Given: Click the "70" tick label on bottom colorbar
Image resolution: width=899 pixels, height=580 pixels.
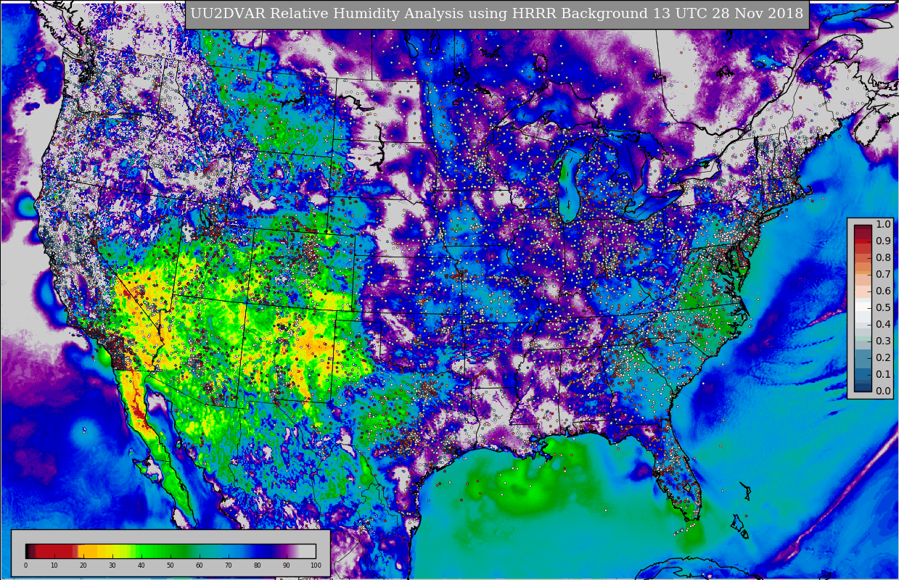Looking at the screenshot, I should [x=229, y=565].
